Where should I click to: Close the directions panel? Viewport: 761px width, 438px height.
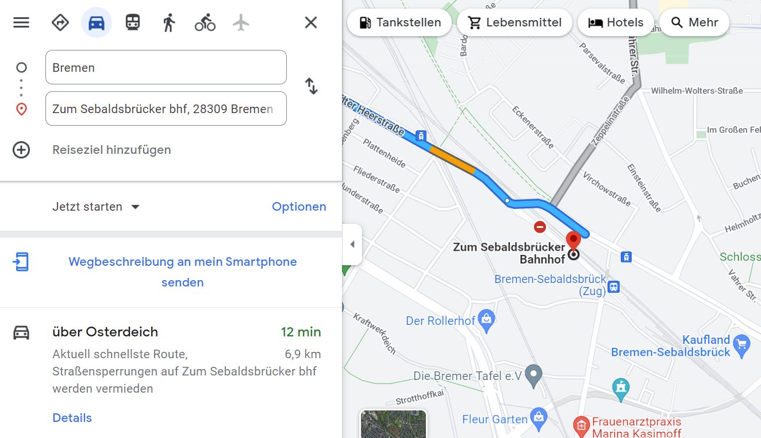coord(311,23)
